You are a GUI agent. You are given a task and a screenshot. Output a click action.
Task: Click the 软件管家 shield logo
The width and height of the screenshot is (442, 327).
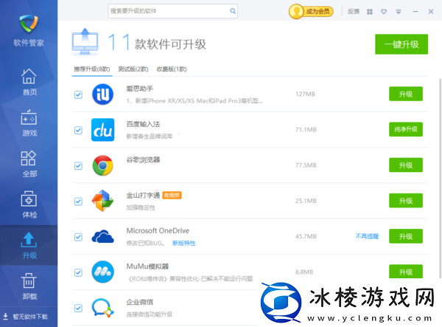[x=29, y=24]
